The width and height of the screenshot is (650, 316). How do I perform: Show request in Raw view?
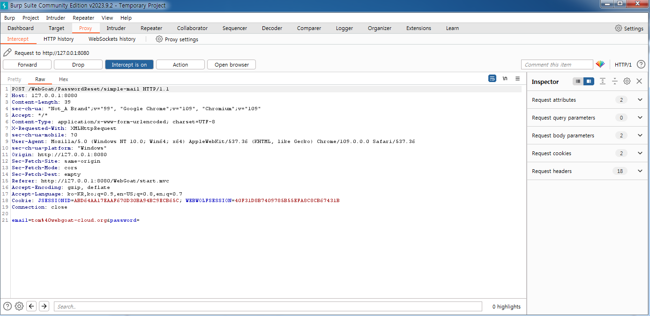click(40, 79)
